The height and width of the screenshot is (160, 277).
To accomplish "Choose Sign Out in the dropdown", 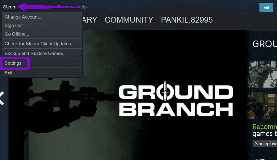I will (x=42, y=25).
